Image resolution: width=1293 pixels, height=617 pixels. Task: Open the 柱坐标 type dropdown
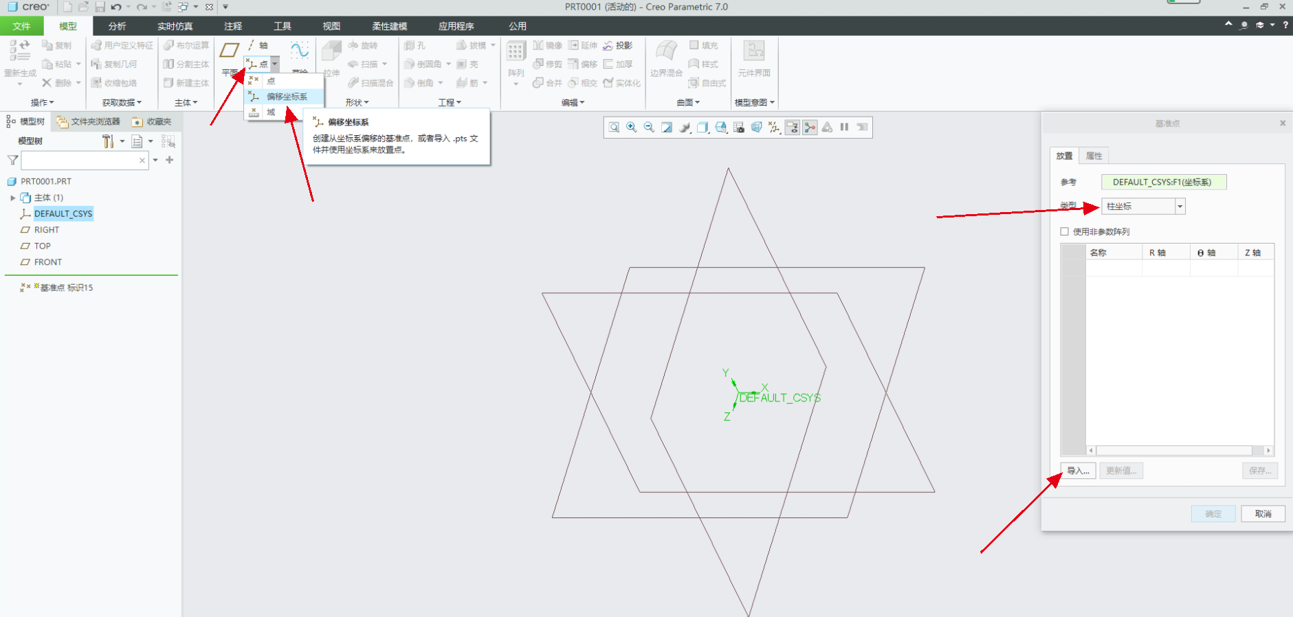1180,207
